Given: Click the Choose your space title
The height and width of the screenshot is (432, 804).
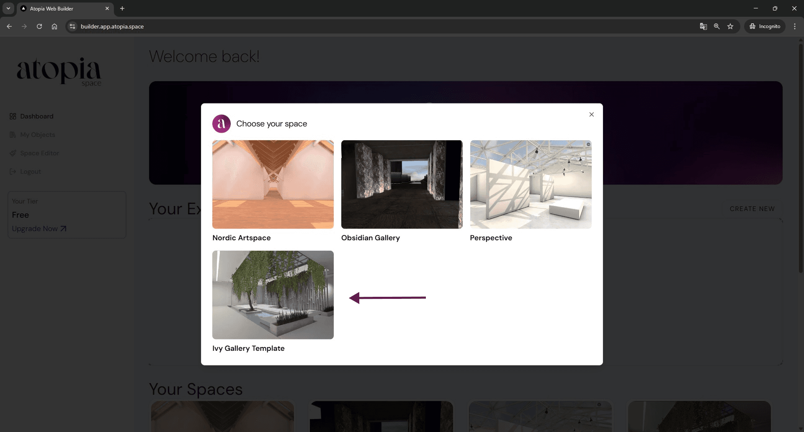Looking at the screenshot, I should pos(271,123).
